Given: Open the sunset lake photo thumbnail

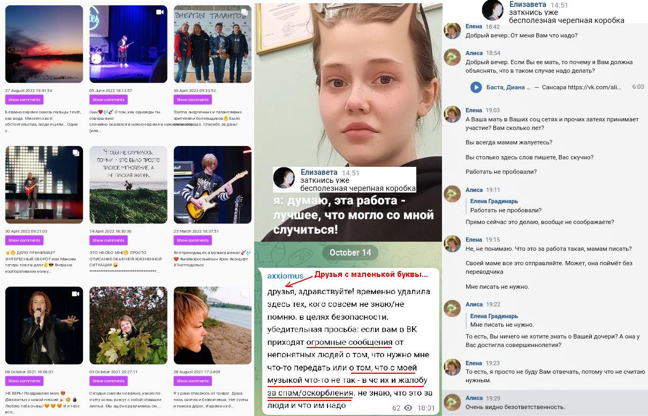Looking at the screenshot, I should (44, 44).
